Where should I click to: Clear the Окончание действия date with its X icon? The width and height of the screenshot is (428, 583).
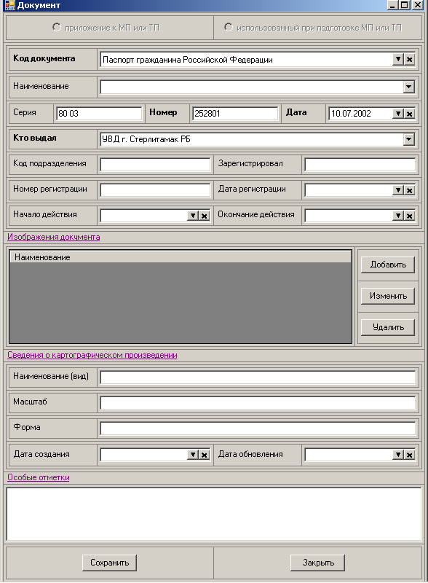(409, 216)
